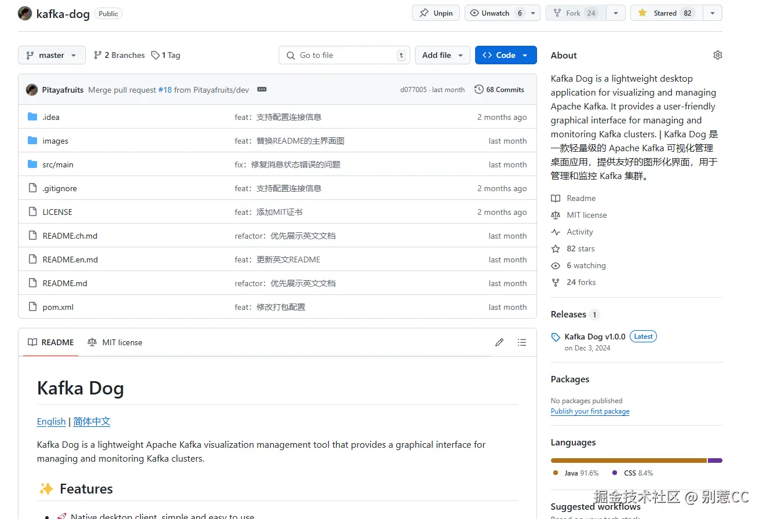Screen dimensions: 763x519
Task: Click the book icon beside Readme
Action: point(556,198)
